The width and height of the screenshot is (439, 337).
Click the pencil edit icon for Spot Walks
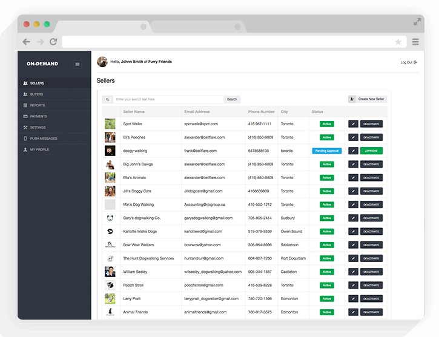(x=353, y=124)
